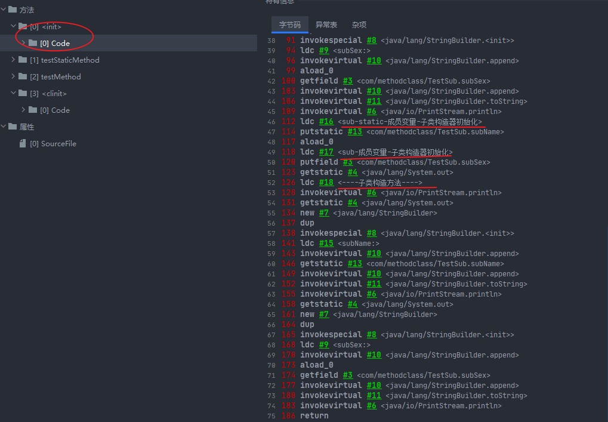Viewport: 608px width, 422px height.
Task: Click the testMethod folder icon
Action: pyautogui.click(x=23, y=76)
